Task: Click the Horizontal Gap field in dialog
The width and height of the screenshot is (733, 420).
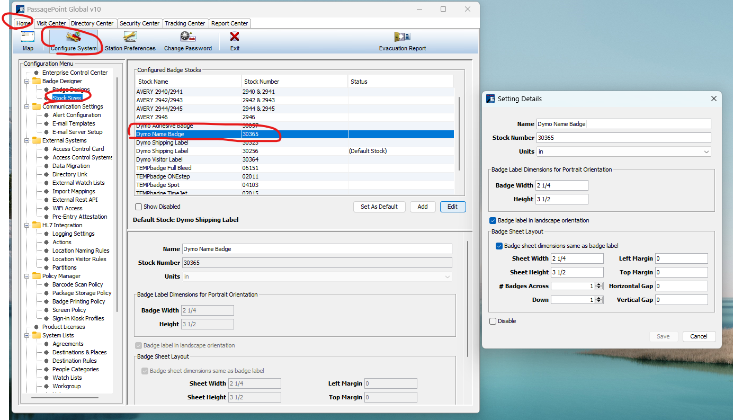Action: (682, 286)
